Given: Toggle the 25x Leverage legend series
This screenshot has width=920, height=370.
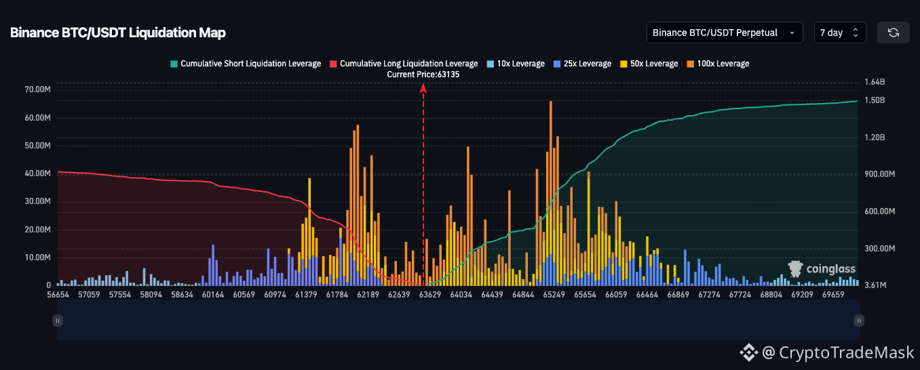Looking at the screenshot, I should pos(582,64).
